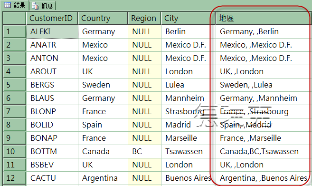The image size is (312, 186).
Task: Click the Spain country cell
Action: tap(103, 125)
